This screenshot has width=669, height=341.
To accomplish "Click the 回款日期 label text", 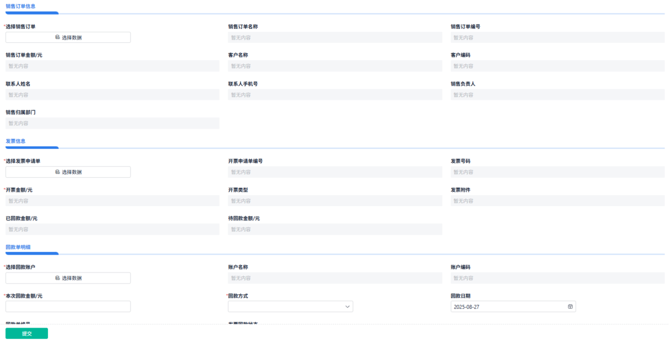I will coord(461,296).
